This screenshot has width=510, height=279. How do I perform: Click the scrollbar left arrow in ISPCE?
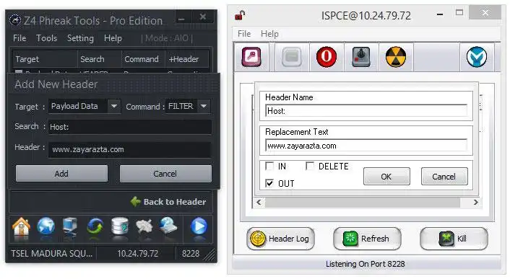click(x=259, y=203)
